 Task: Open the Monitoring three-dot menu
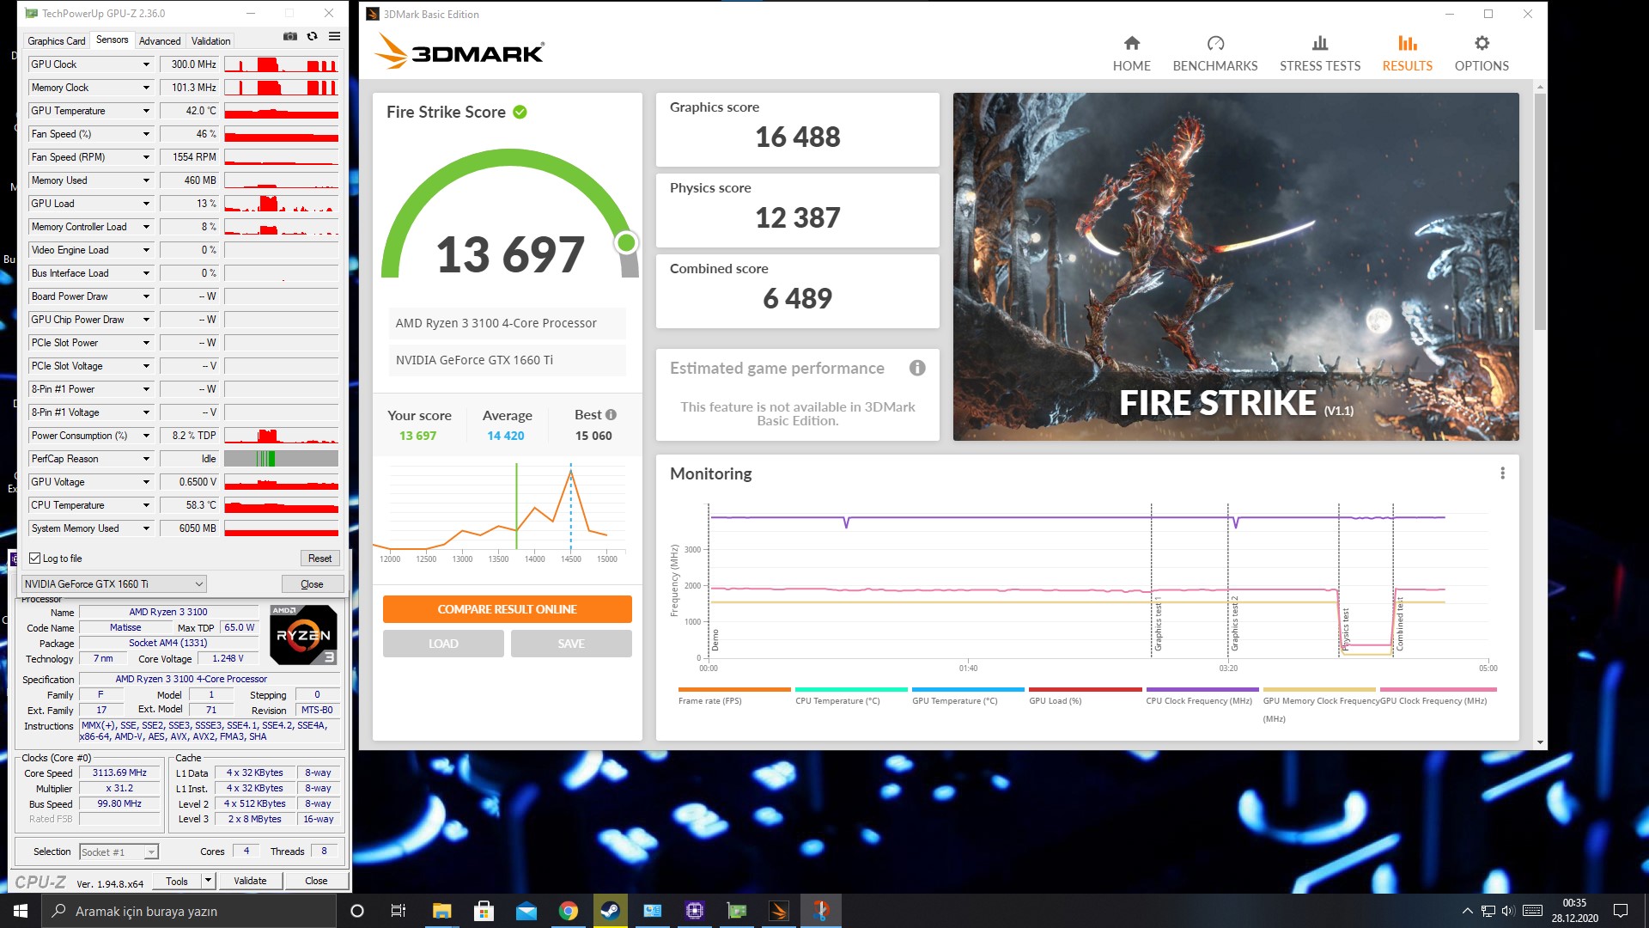pos(1502,473)
